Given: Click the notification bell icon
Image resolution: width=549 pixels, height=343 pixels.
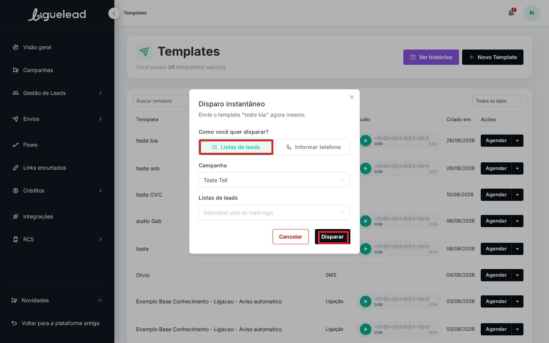Looking at the screenshot, I should point(511,13).
